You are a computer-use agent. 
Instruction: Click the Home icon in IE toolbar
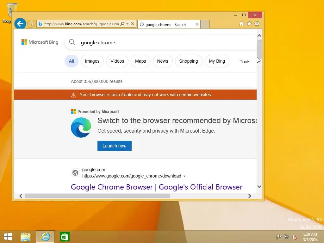click(x=241, y=23)
